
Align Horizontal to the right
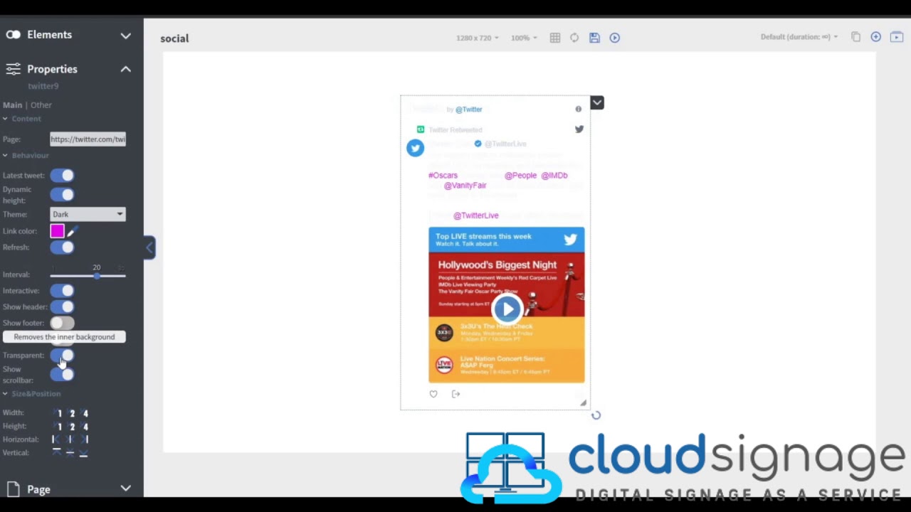[84, 439]
